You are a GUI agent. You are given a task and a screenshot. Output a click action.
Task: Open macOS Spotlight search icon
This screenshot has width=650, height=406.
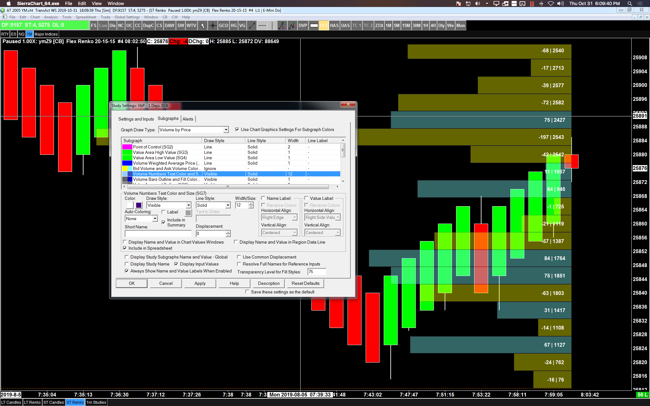[630, 3]
